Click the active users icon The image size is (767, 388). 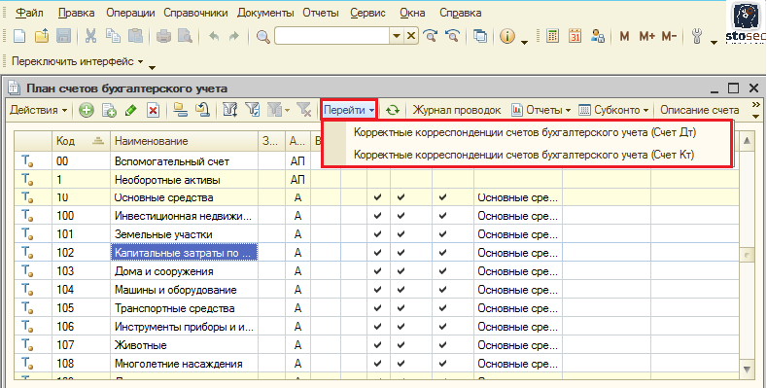click(597, 36)
